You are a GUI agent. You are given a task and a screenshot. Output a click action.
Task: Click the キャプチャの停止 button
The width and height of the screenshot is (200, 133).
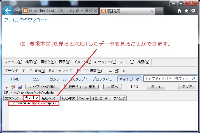[x=43, y=87]
